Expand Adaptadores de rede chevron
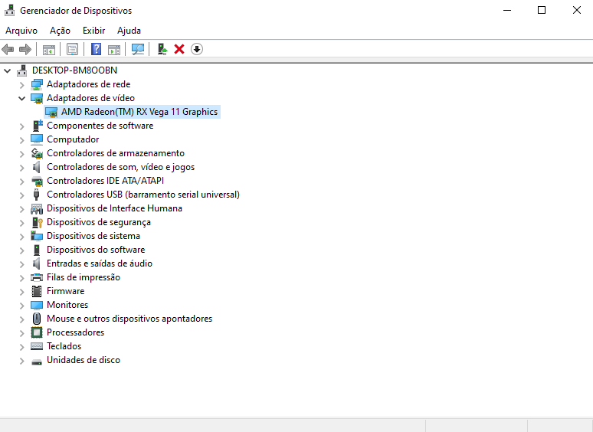Image resolution: width=593 pixels, height=432 pixels. pos(22,85)
